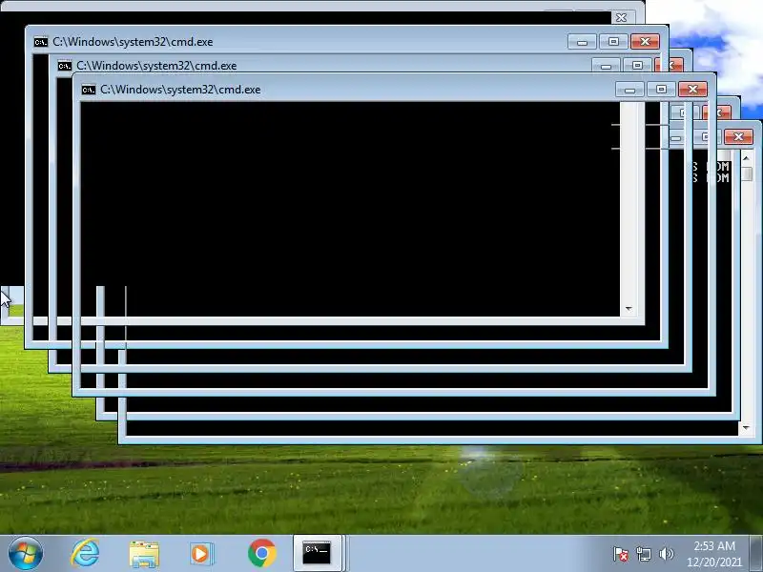
Task: Open system menu icon of the frontmost cmd.exe window
Action: point(88,90)
